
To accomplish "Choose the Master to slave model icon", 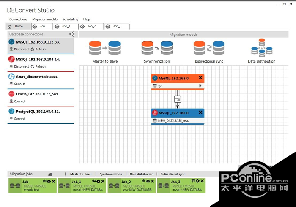I will click(x=105, y=48).
